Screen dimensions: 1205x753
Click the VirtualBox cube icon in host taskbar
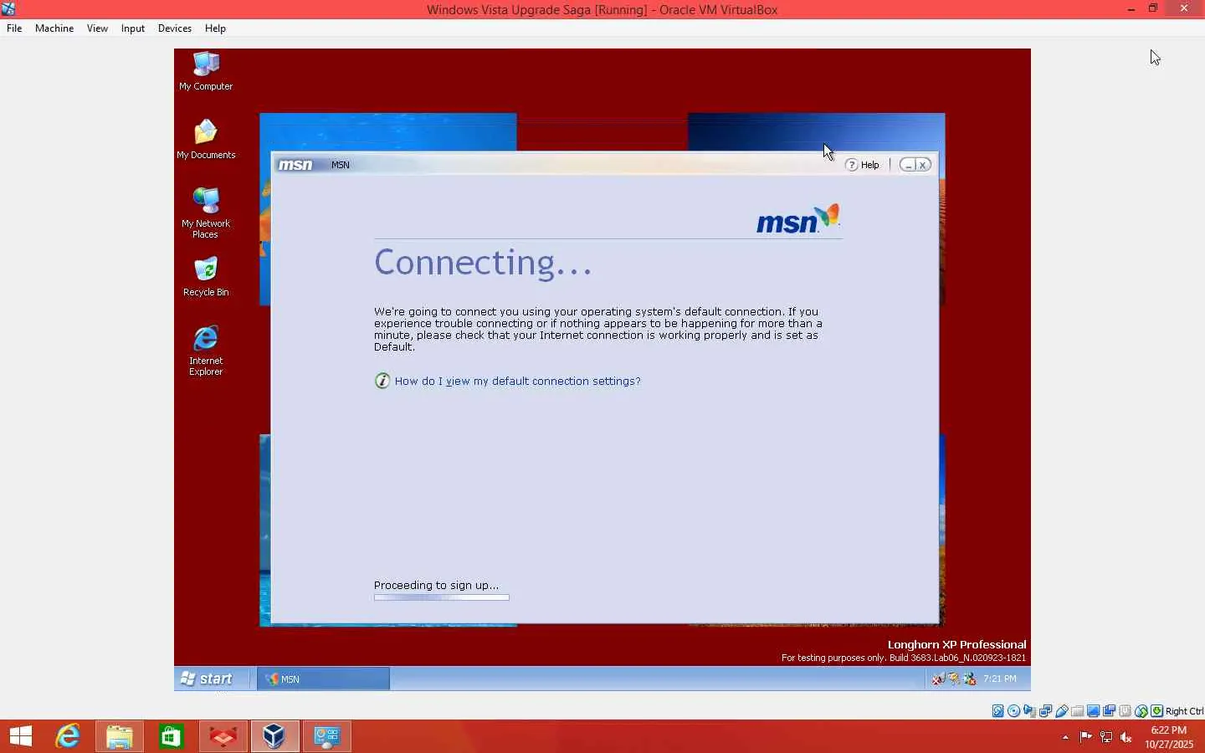click(274, 736)
